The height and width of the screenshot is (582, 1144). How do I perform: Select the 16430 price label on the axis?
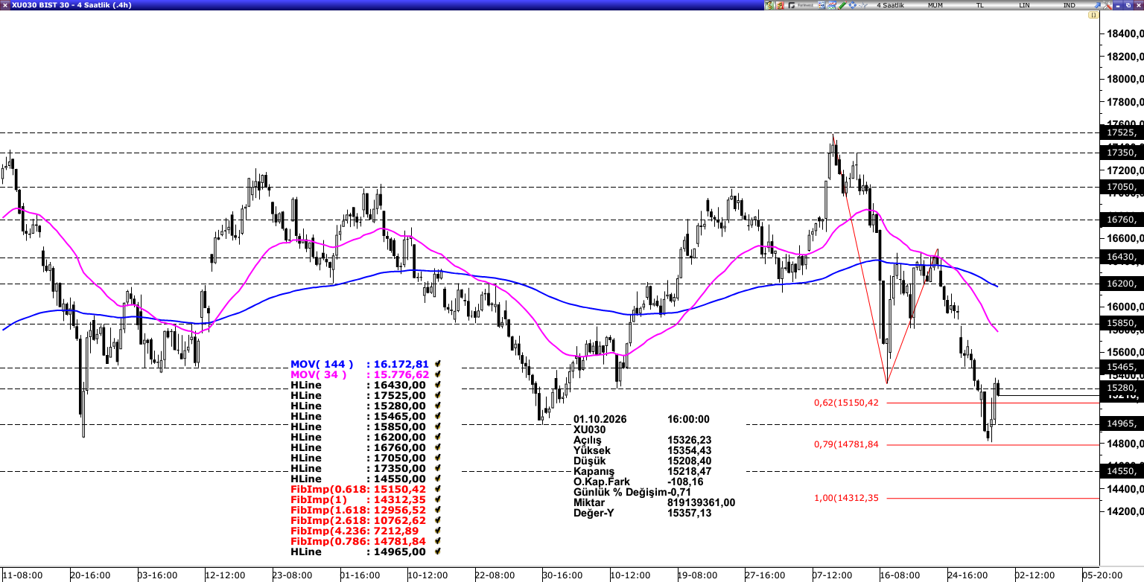[x=1122, y=258]
